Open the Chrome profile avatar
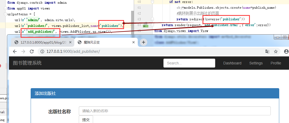This screenshot has width=289, height=123. [286, 51]
